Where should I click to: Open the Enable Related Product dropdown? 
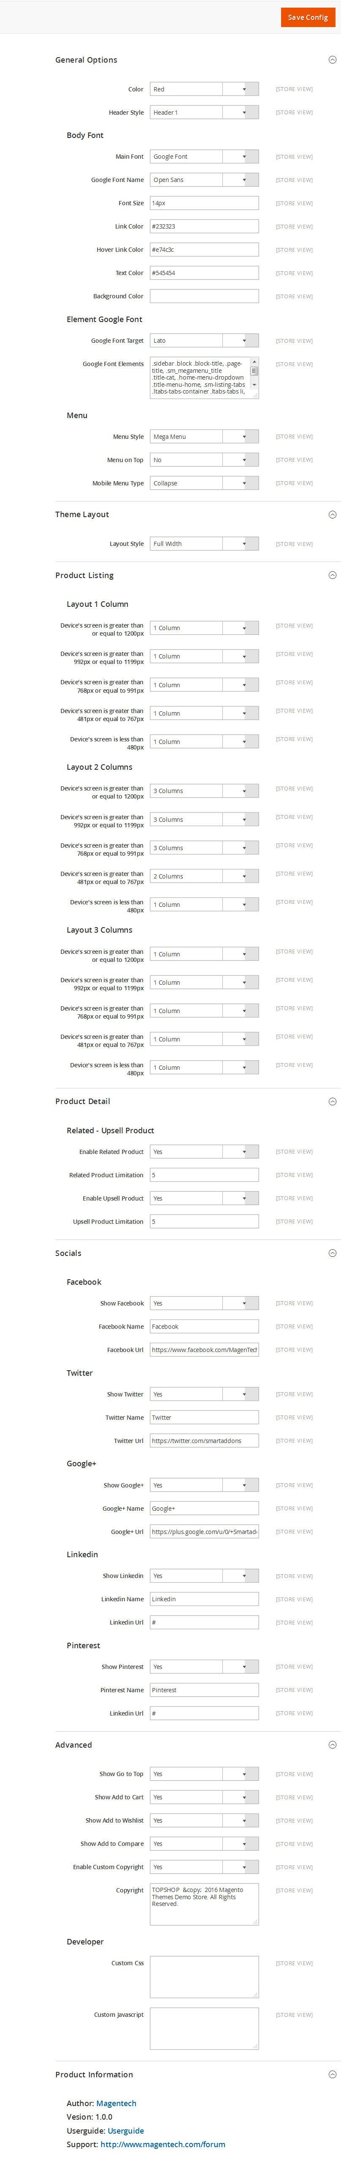204,1151
